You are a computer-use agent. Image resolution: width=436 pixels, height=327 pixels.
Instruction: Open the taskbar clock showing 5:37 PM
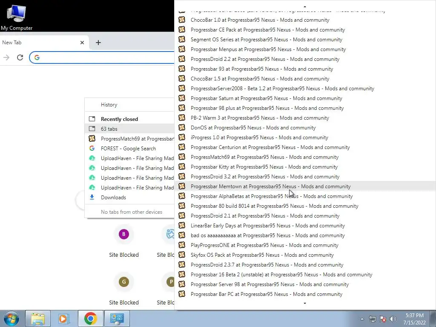(414, 319)
